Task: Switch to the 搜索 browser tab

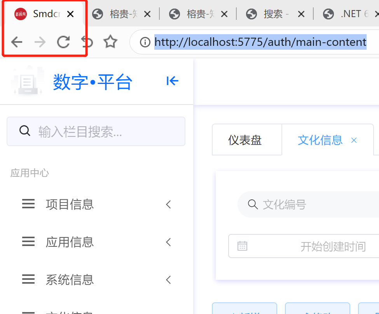Action: pos(274,14)
